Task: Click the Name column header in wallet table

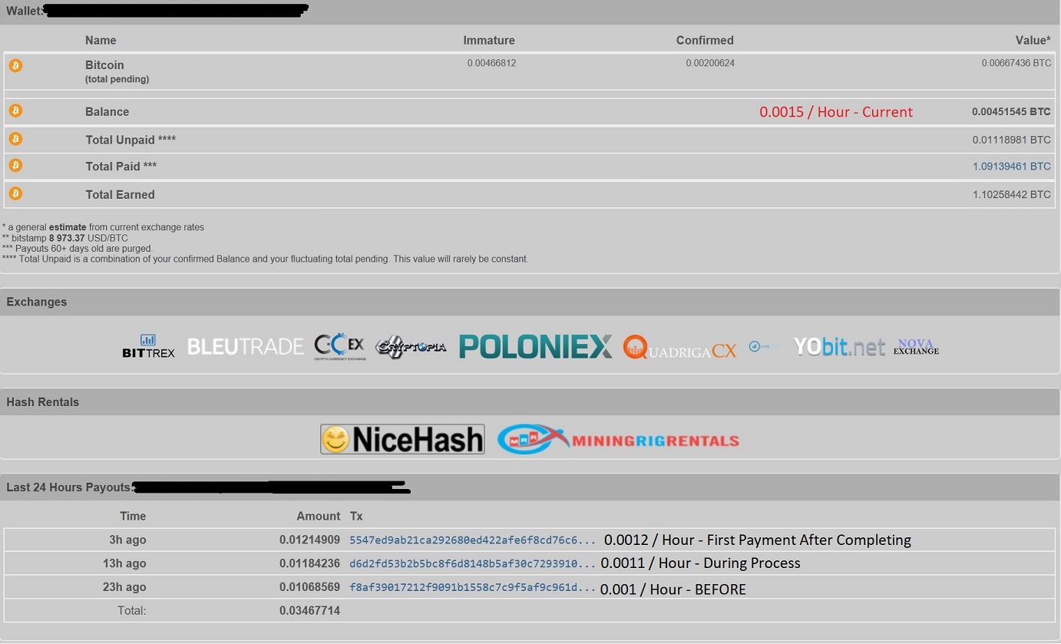Action: click(101, 41)
